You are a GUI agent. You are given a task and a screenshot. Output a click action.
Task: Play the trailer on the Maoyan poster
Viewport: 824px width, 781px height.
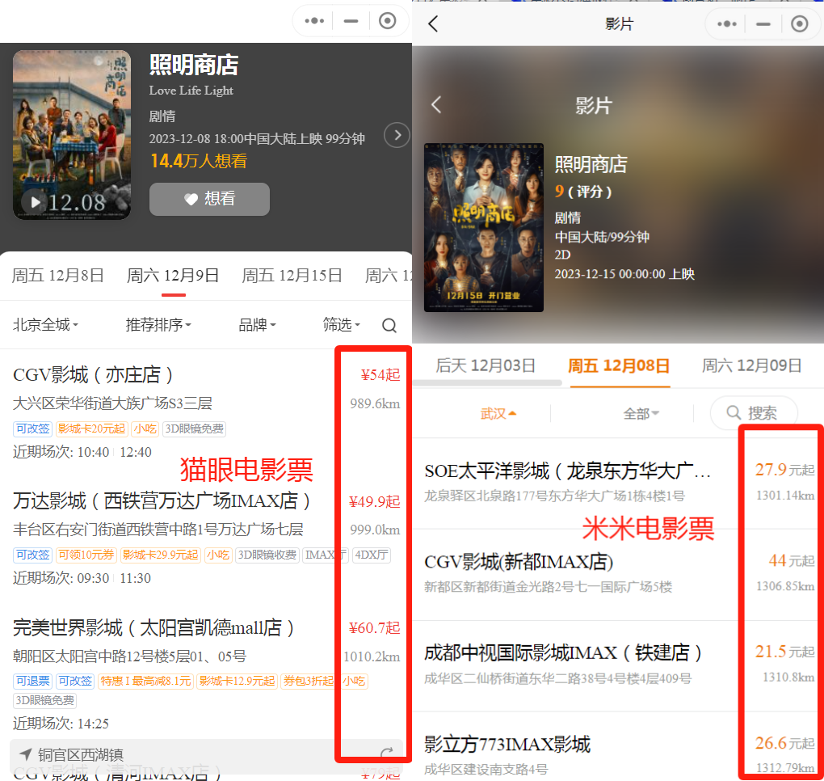click(36, 202)
